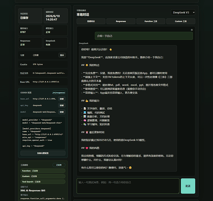Click the CODEX 配置 panel title
Image resolution: width=213 pixels, height=201 pixels.
coord(26,92)
